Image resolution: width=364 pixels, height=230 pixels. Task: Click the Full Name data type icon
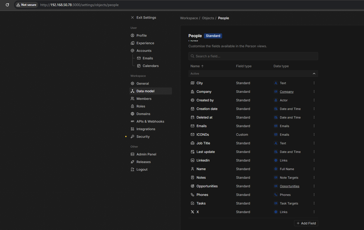276,169
